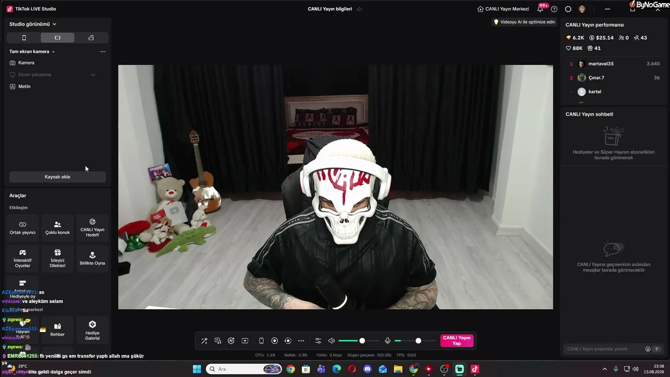Viewport: 670px width, 377px height.
Task: Open the CANLI Yayın Hedefi tool
Action: [x=92, y=228]
